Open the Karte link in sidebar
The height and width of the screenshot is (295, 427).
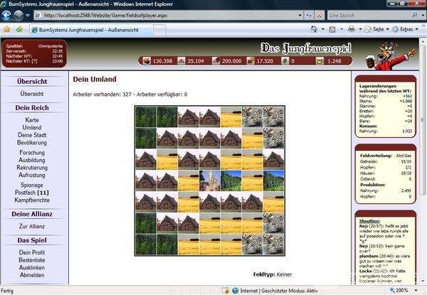[32, 120]
